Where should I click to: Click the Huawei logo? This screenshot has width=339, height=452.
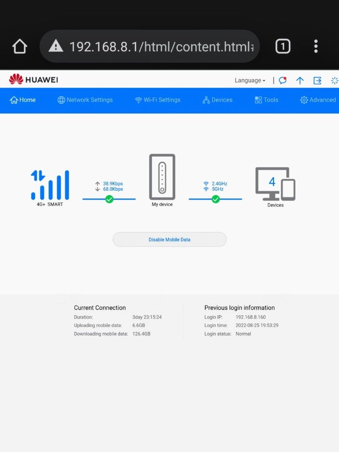pos(33,79)
